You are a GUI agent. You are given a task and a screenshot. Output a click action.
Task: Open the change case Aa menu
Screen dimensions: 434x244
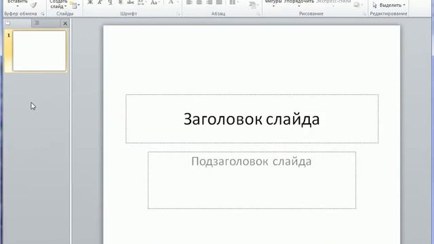pos(155,3)
